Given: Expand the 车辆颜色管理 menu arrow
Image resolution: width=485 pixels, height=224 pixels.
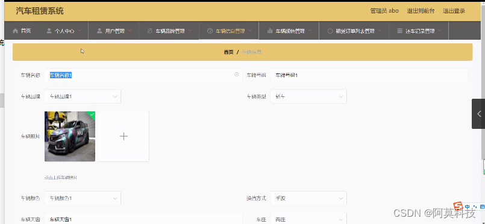Looking at the screenshot, I should pos(310,31).
